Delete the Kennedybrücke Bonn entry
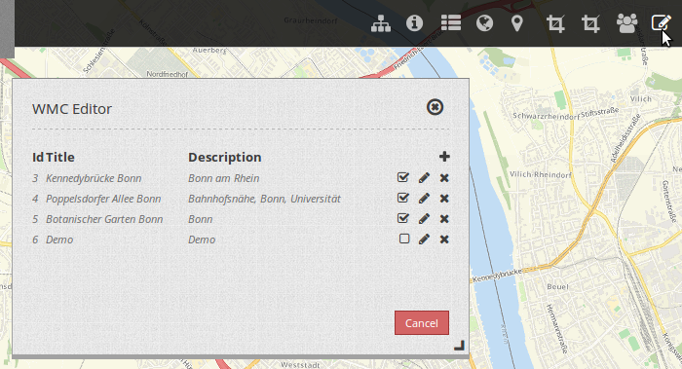682x369 pixels. tap(444, 178)
